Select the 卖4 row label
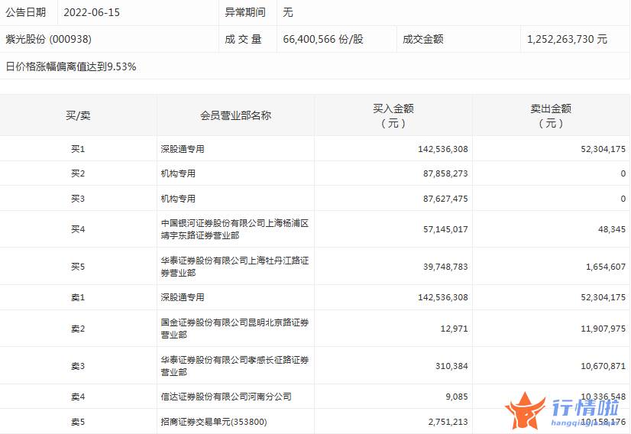 (78, 397)
